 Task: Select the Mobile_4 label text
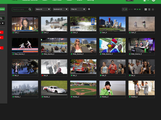click(x=105, y=97)
